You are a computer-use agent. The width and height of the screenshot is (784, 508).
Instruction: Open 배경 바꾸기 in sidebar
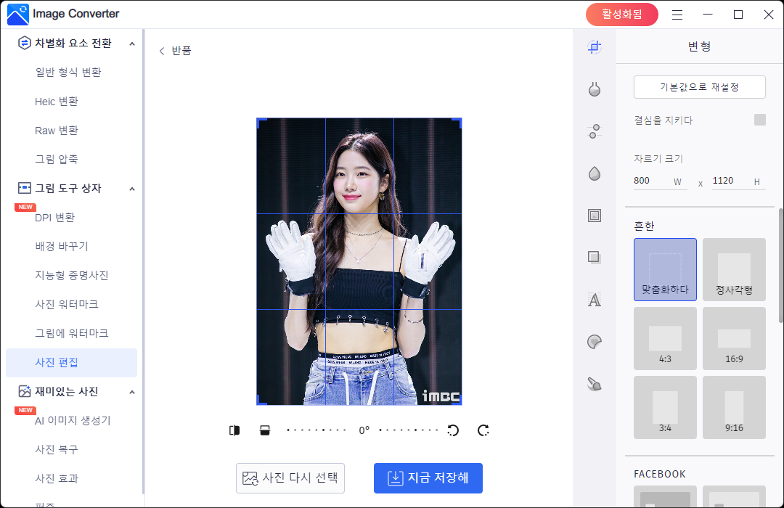62,246
